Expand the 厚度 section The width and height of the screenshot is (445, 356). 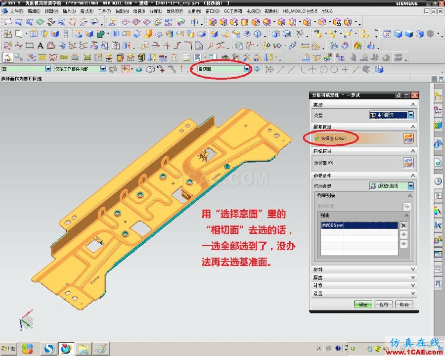click(x=413, y=277)
